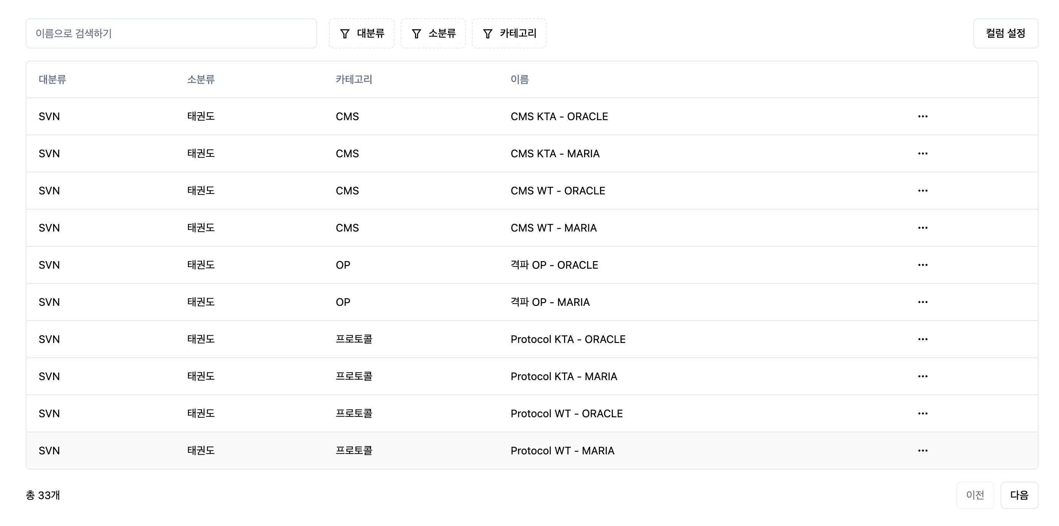Click the 이름 column header
This screenshot has height=526, width=1059.
pos(520,79)
